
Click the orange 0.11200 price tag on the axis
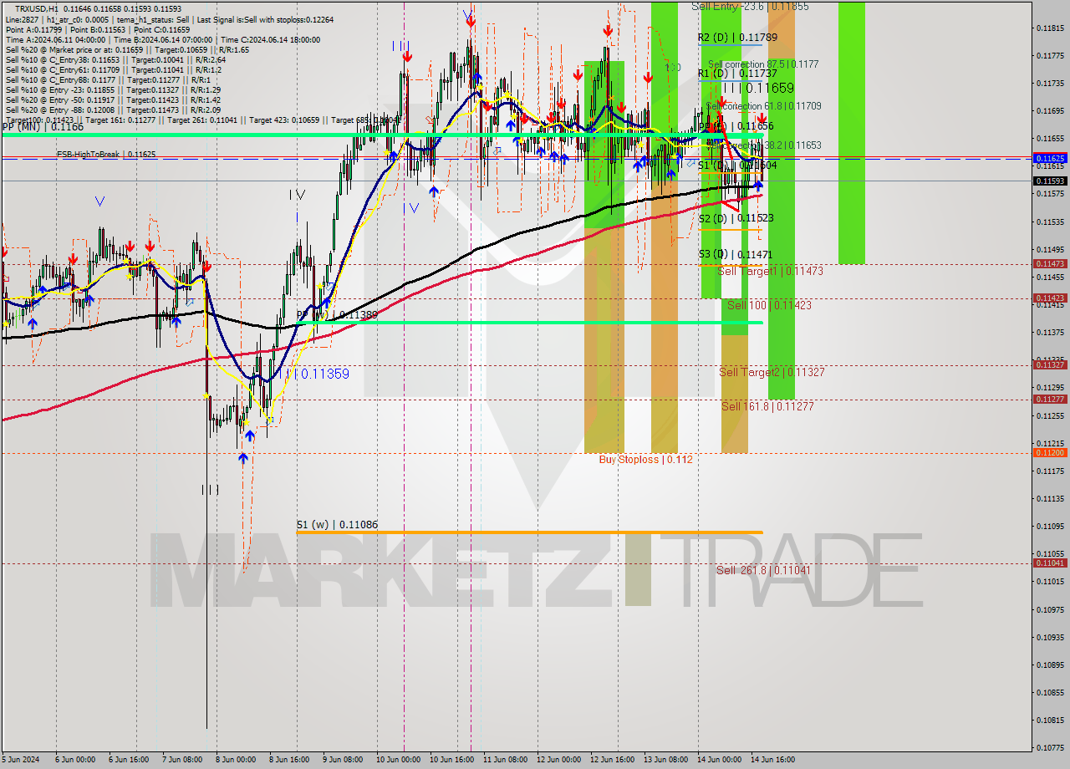click(x=1050, y=452)
